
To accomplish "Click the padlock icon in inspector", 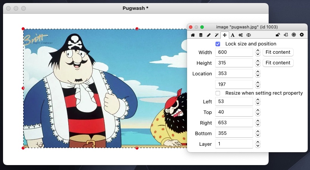I will 278,35.
